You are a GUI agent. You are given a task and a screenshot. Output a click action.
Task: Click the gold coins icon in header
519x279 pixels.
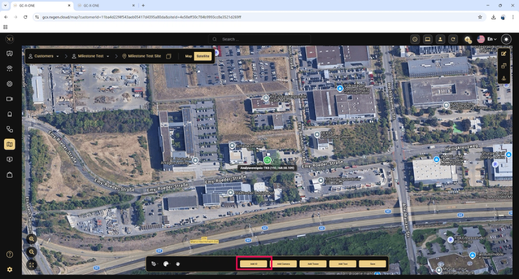pyautogui.click(x=468, y=40)
